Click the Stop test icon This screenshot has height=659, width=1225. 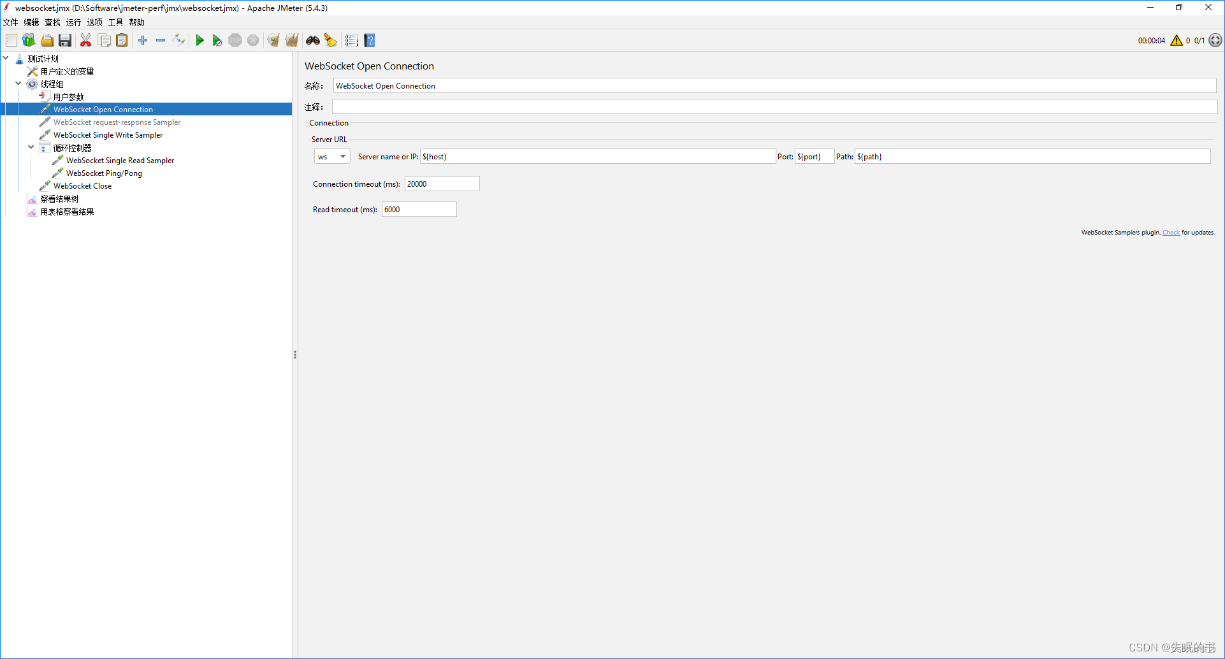(x=235, y=40)
